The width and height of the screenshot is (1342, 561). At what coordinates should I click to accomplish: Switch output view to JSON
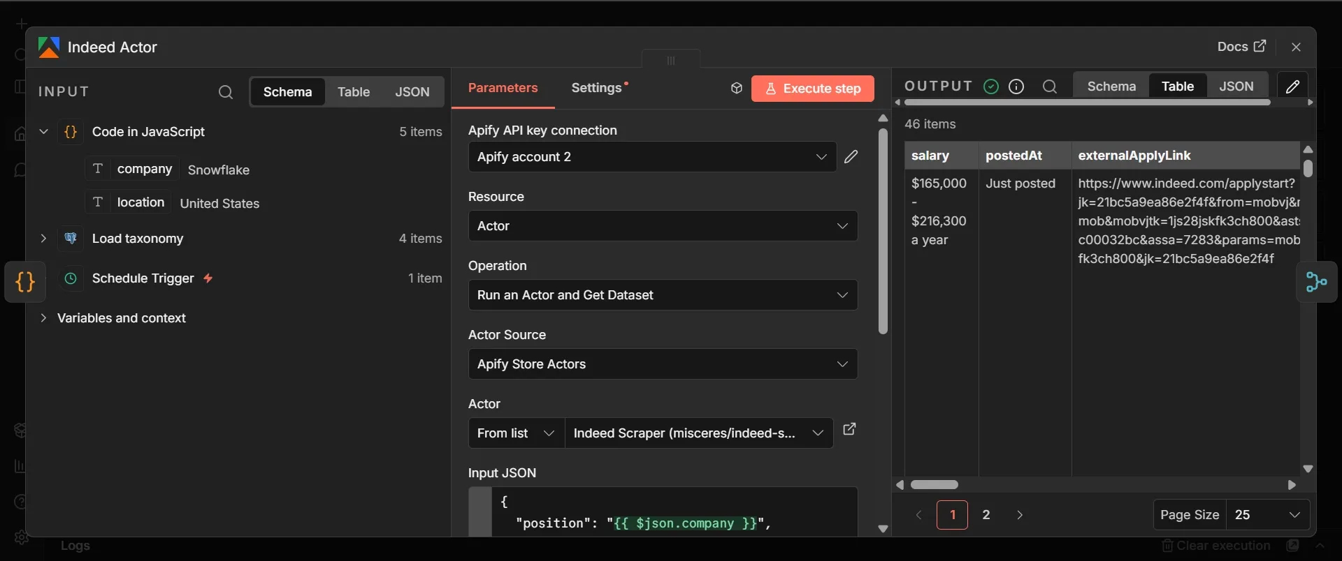pyautogui.click(x=1236, y=87)
